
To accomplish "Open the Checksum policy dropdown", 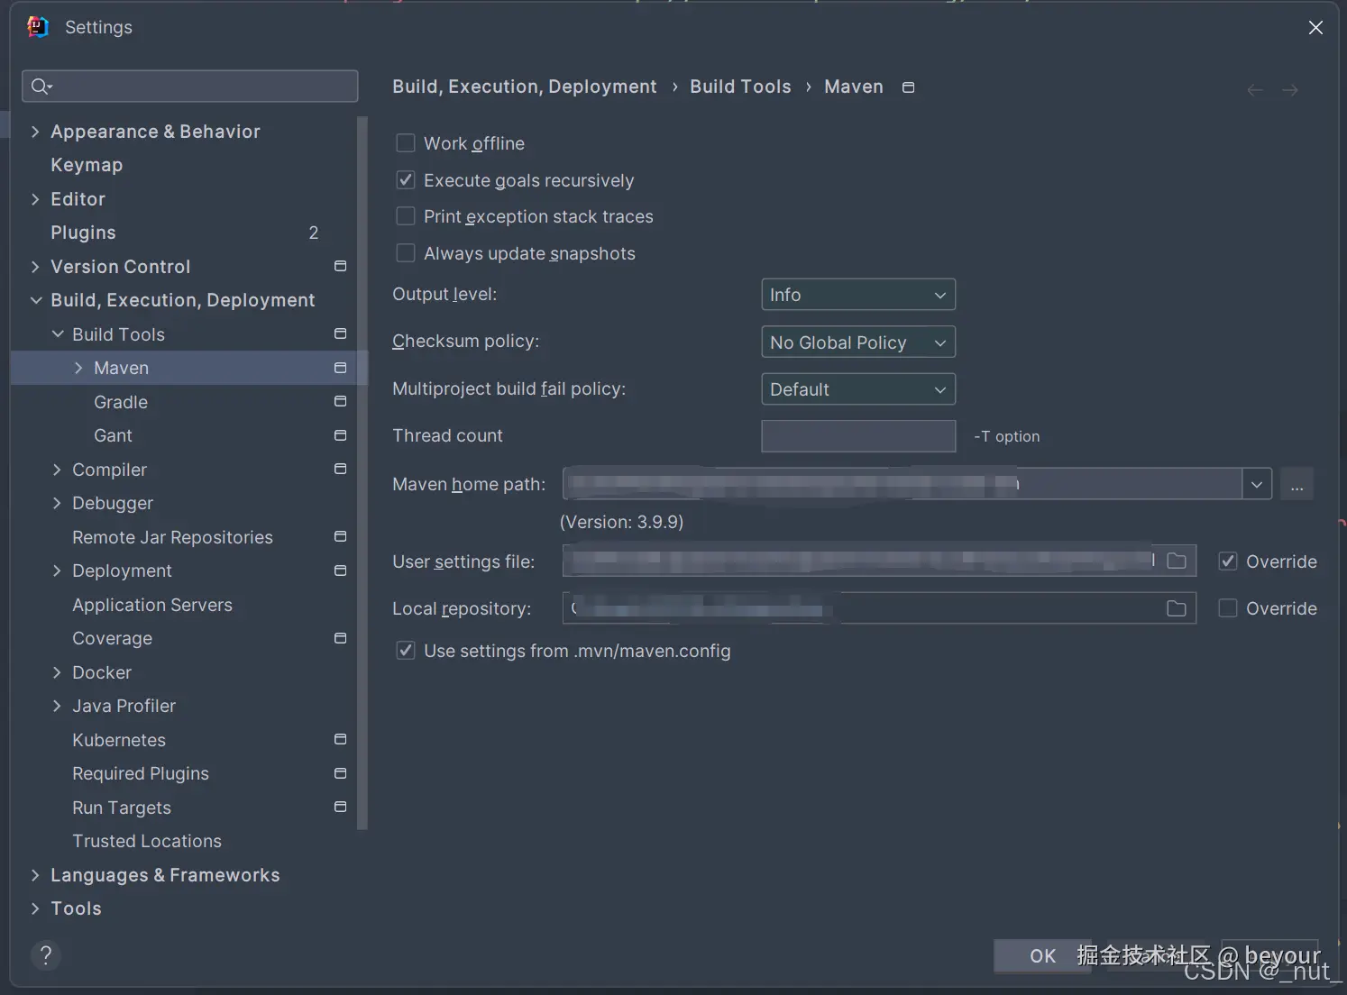I will 858,342.
